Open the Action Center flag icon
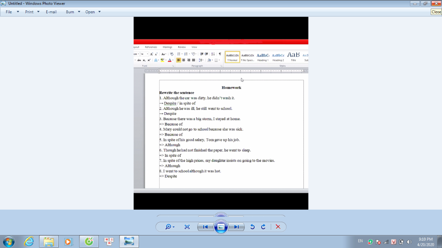This screenshot has height=248, width=442. pyautogui.click(x=378, y=242)
